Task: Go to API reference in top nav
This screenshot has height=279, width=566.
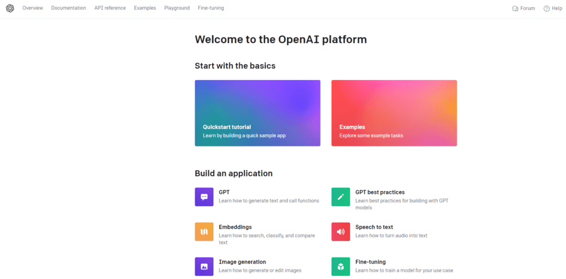Action: [110, 8]
